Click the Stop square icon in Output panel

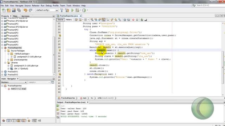[58, 113]
